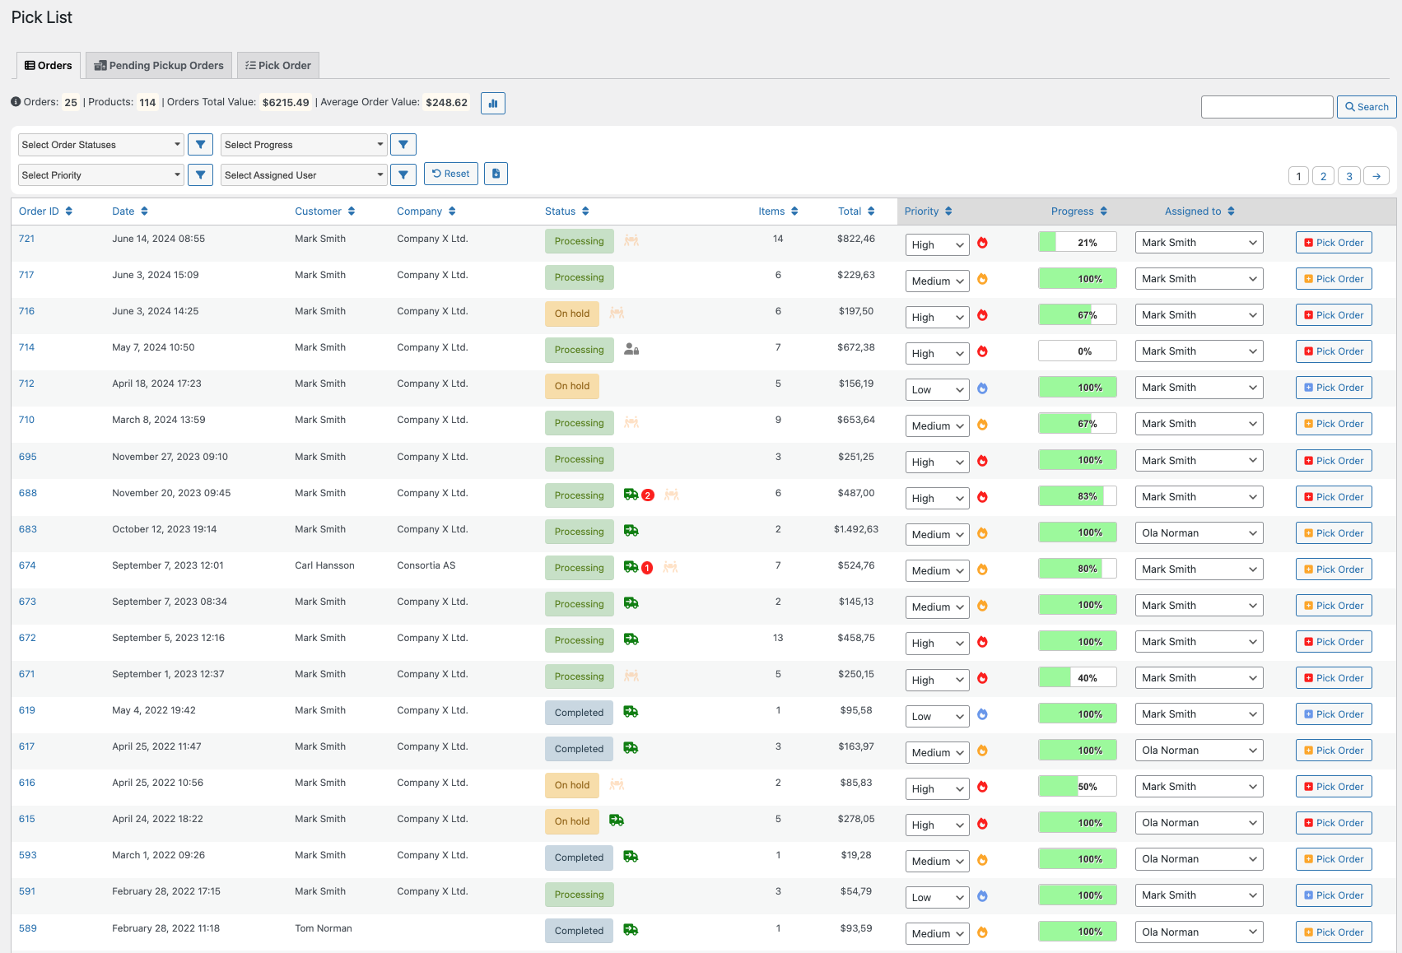This screenshot has width=1402, height=953.
Task: Click the user lock icon on order 714
Action: point(631,349)
